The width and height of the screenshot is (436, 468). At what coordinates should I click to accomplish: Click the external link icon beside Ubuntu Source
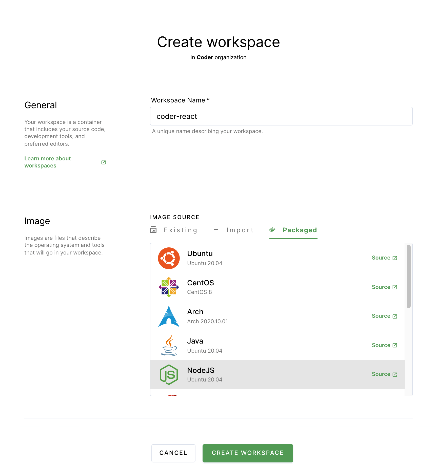point(395,258)
